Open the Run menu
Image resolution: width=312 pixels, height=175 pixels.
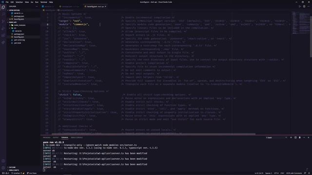(x=37, y=2)
